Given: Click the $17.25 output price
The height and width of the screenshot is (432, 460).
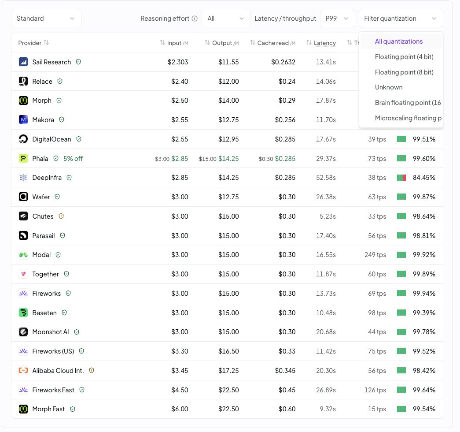Looking at the screenshot, I should point(228,371).
